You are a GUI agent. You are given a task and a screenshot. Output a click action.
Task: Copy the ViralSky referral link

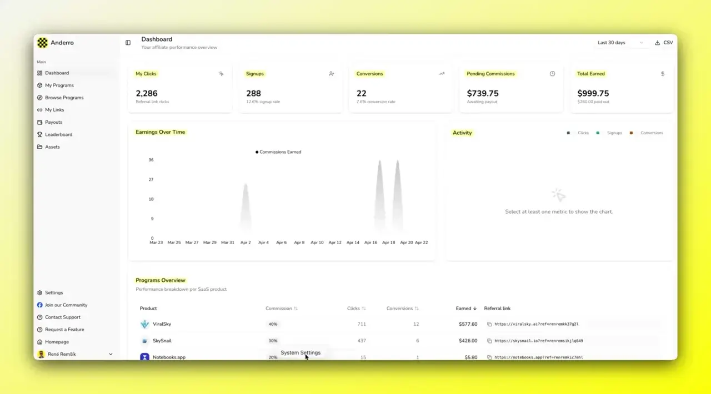click(x=489, y=324)
